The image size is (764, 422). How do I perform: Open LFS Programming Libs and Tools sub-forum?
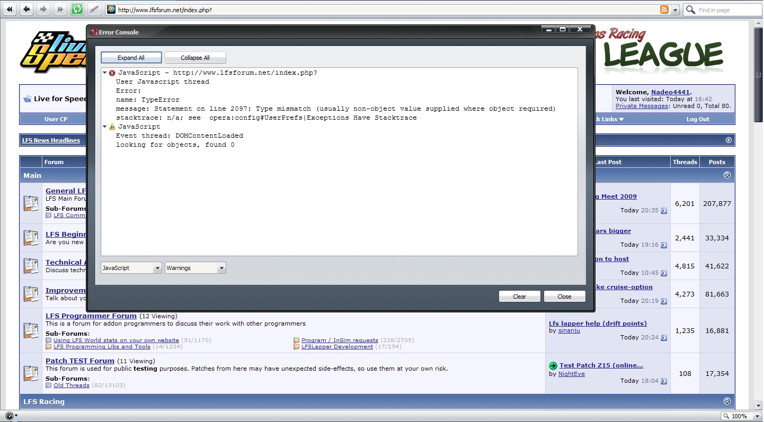point(102,347)
